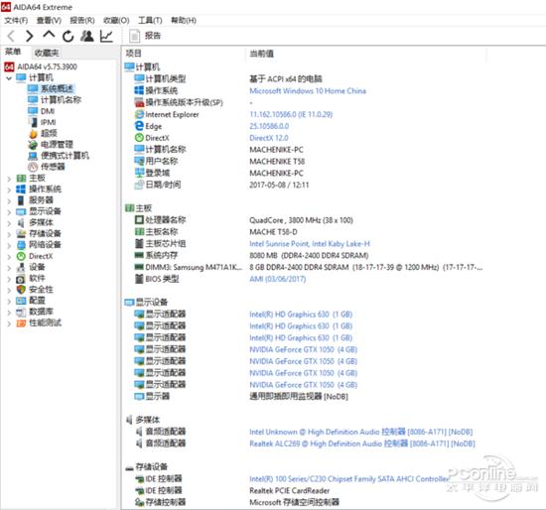The image size is (546, 510).
Task: Open the 查看(V) menu
Action: pyautogui.click(x=49, y=20)
